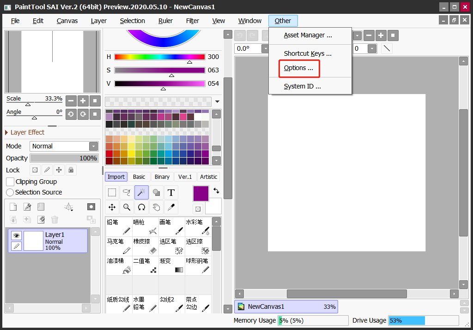Open the Other menu
Screen dimensions: 473x330
pyautogui.click(x=283, y=21)
